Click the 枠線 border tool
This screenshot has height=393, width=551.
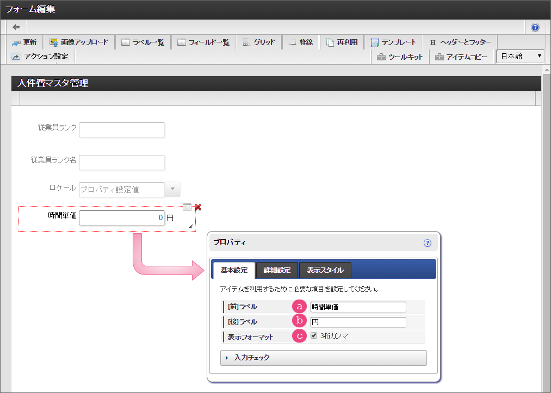click(x=301, y=42)
